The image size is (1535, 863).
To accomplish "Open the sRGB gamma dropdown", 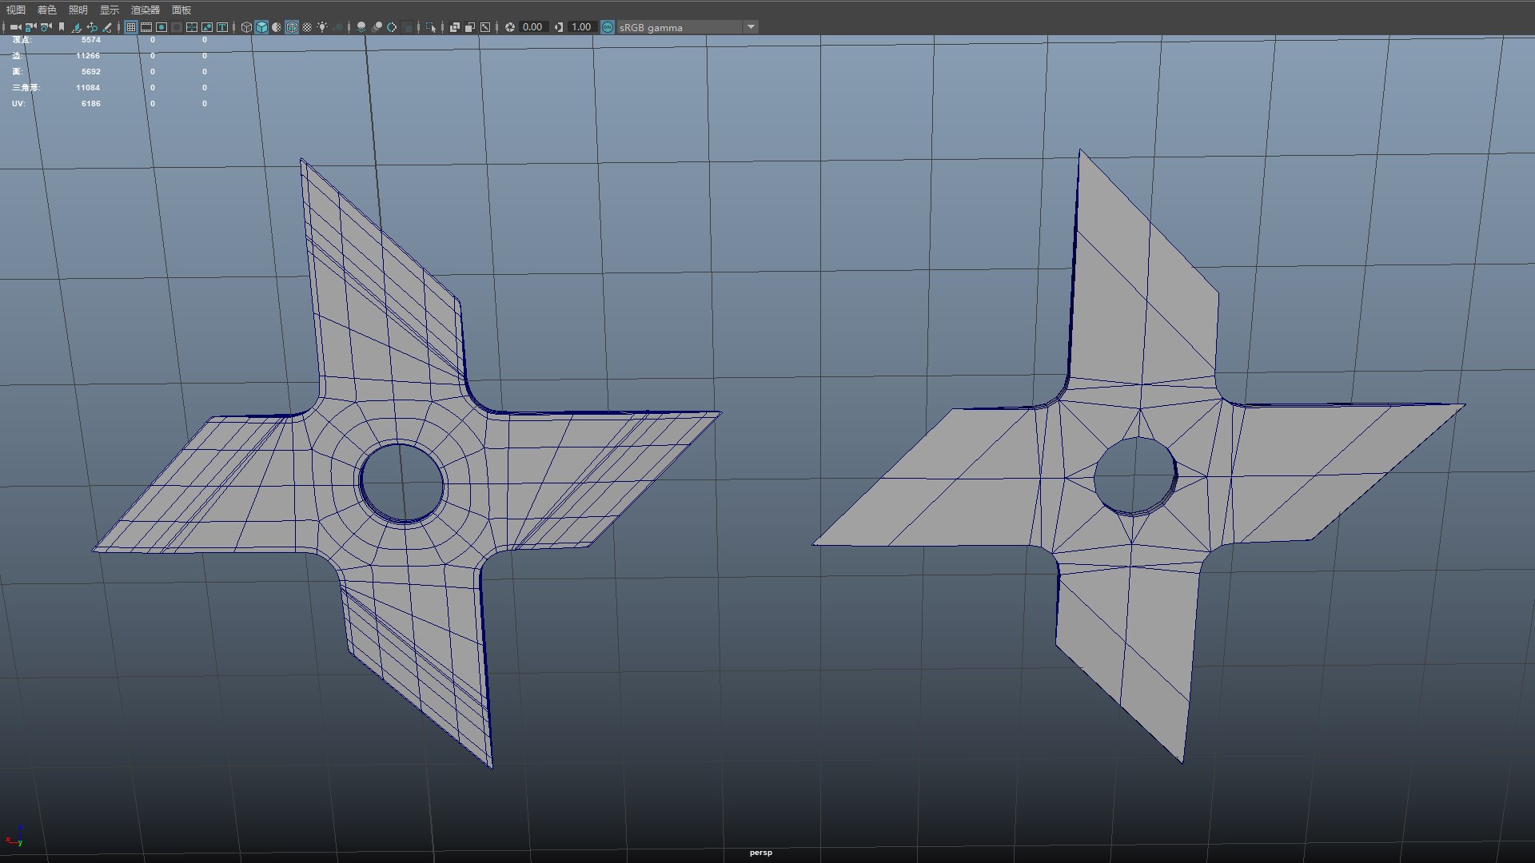I will (751, 27).
